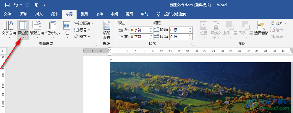Switch to the 引用 tab

(84, 14)
